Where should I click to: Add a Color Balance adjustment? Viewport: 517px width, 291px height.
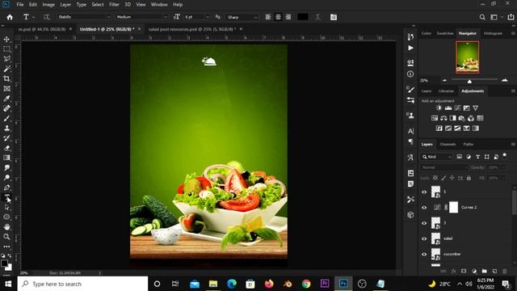(443, 118)
